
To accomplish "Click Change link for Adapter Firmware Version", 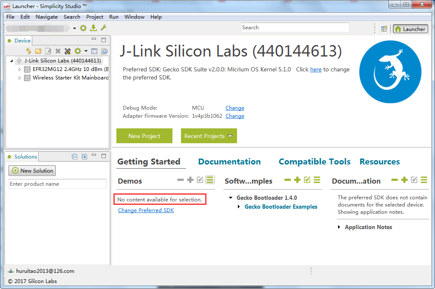I will (x=234, y=116).
